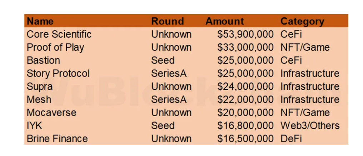
Task: Click the $33,000,000 amount cell
Action: coord(245,48)
